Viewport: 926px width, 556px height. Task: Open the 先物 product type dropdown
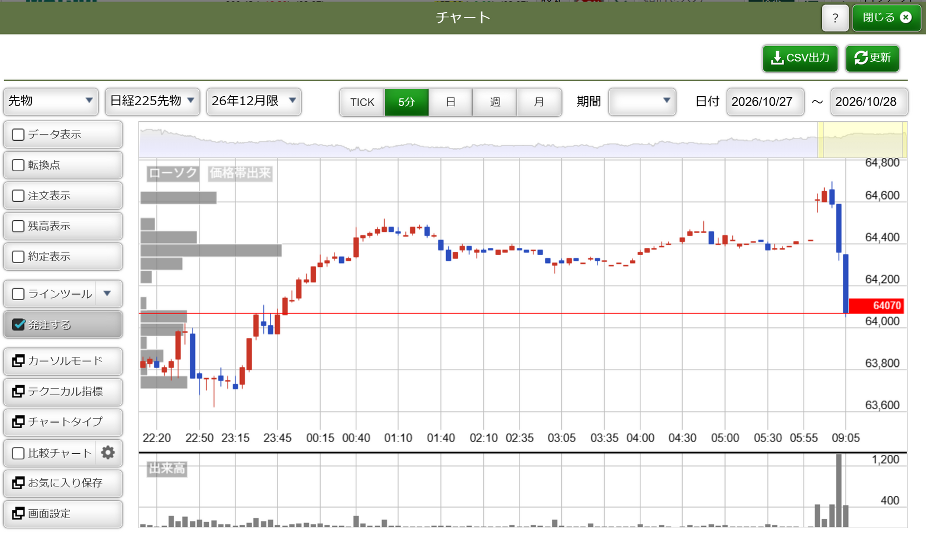point(51,101)
